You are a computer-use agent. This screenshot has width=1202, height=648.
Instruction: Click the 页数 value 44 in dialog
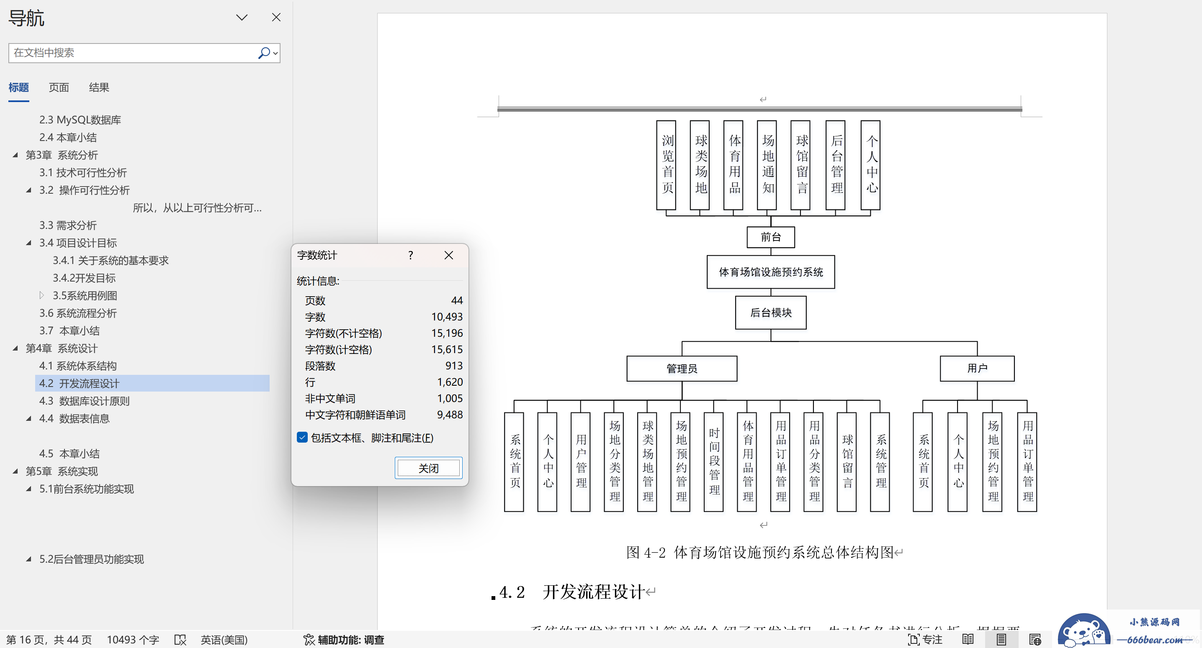457,301
